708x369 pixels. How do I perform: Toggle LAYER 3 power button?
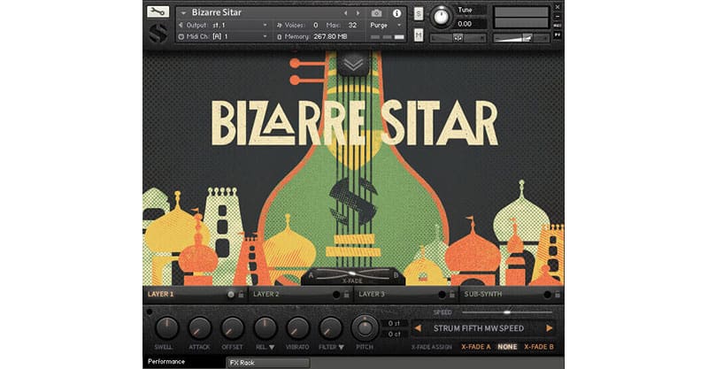[x=442, y=295]
